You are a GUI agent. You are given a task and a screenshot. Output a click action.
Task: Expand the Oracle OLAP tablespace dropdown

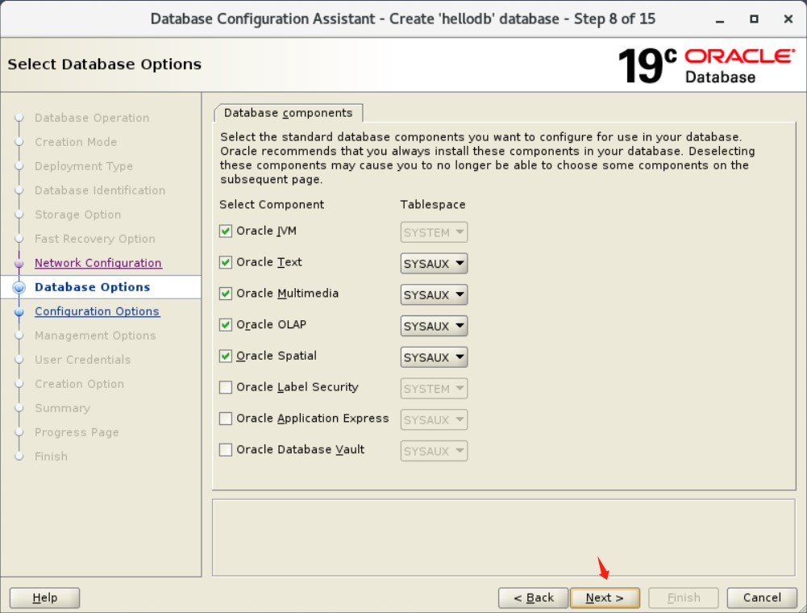pyautogui.click(x=434, y=326)
